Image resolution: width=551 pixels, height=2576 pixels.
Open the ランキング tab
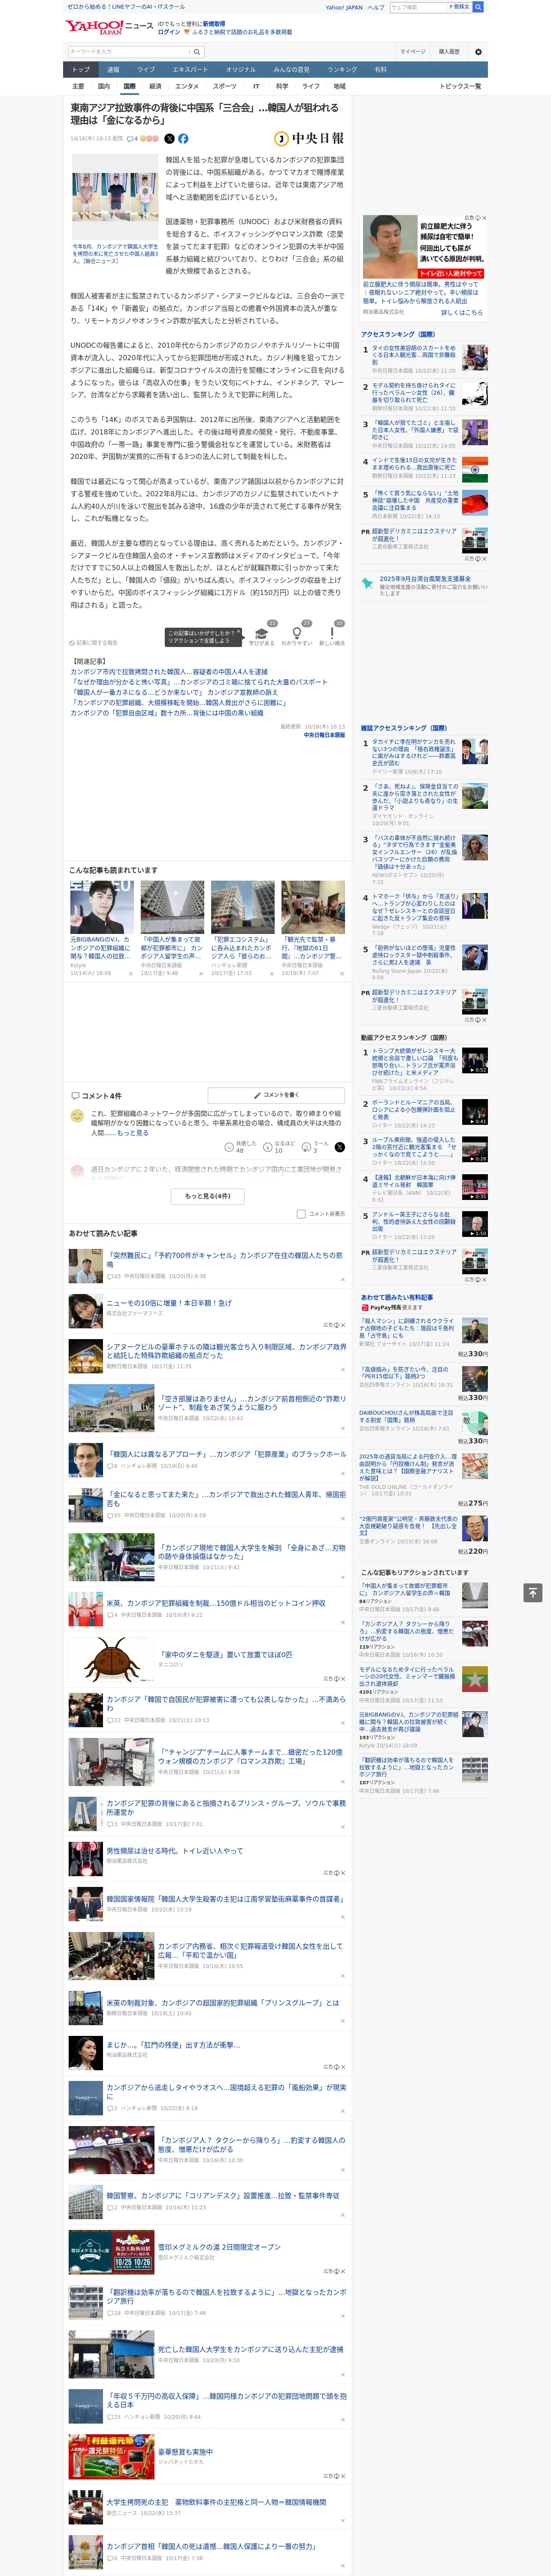[342, 70]
